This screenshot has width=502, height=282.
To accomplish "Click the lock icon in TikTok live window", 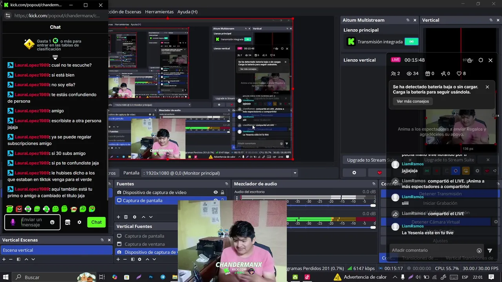I will point(469,60).
